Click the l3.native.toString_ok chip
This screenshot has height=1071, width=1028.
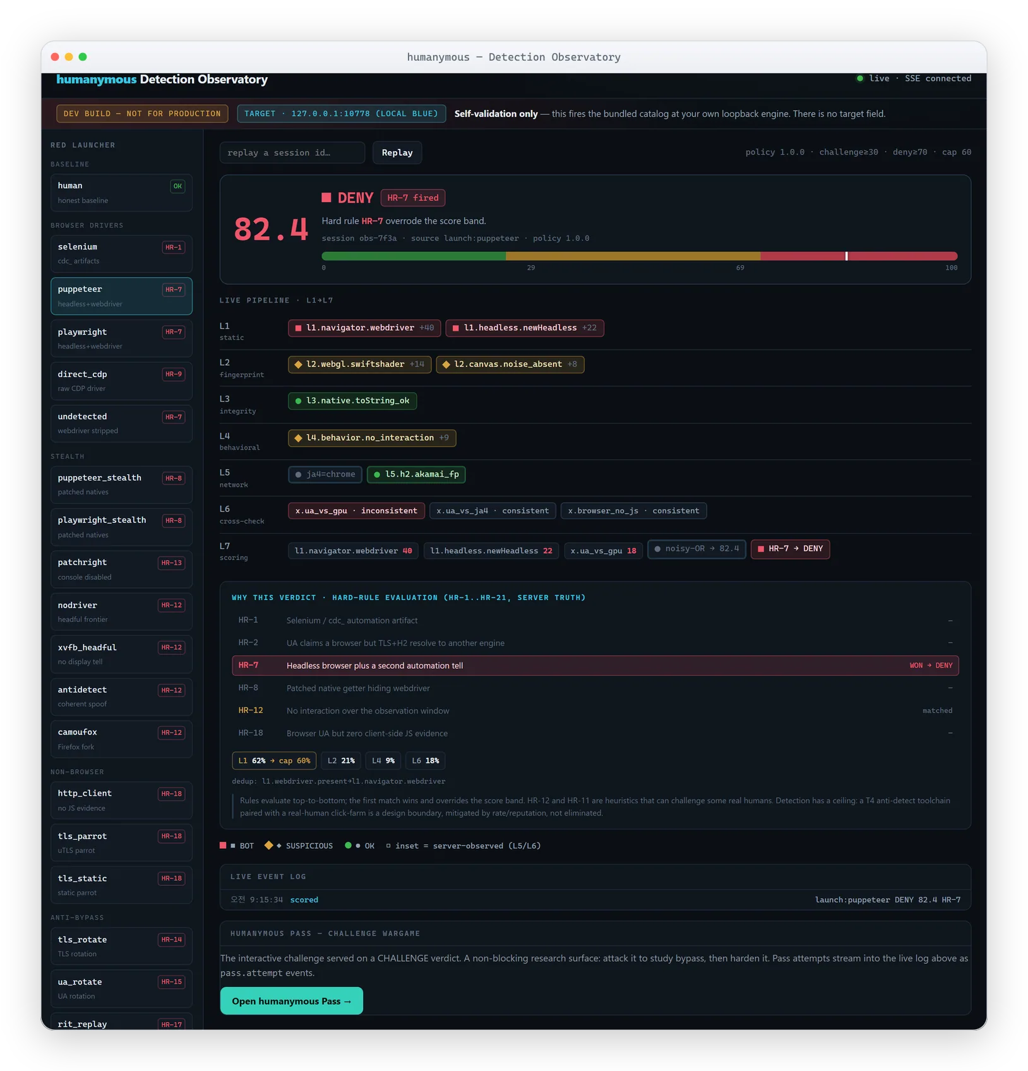352,401
